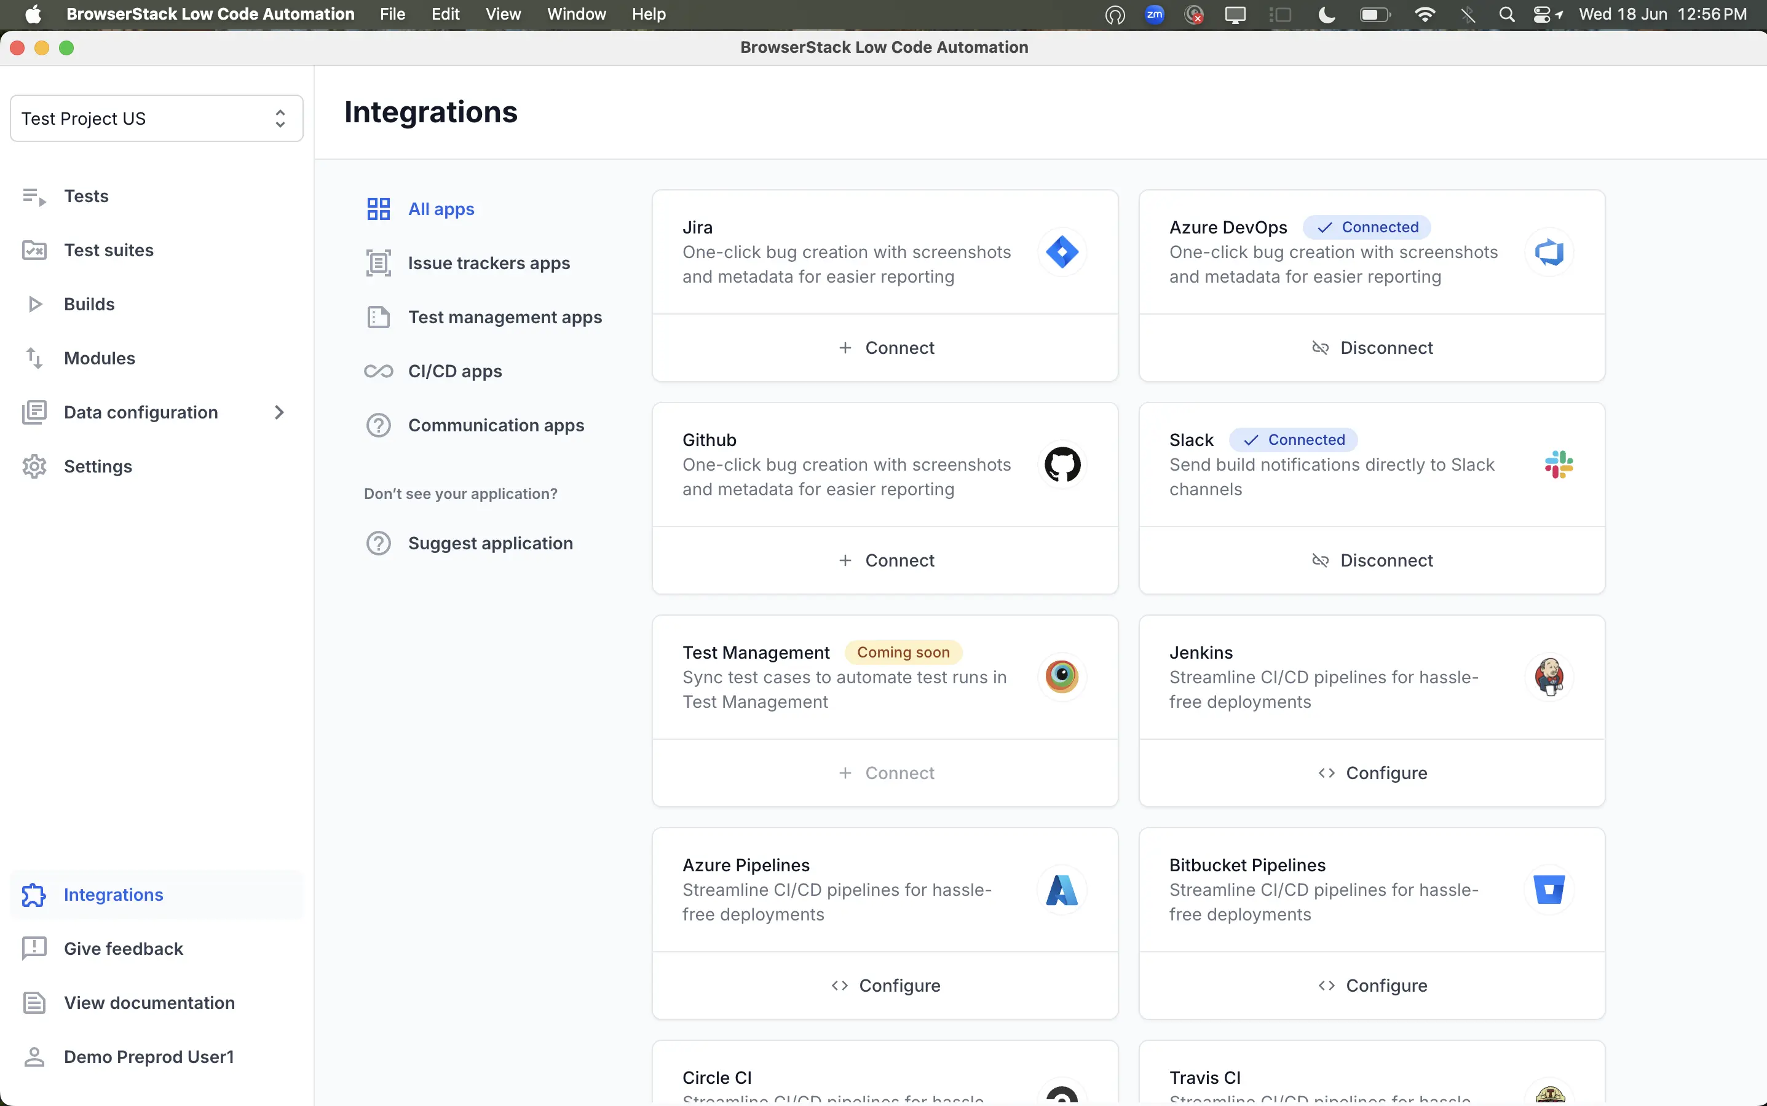Screen dimensions: 1767x1106
Task: Click the Settings gear icon
Action: pos(34,467)
